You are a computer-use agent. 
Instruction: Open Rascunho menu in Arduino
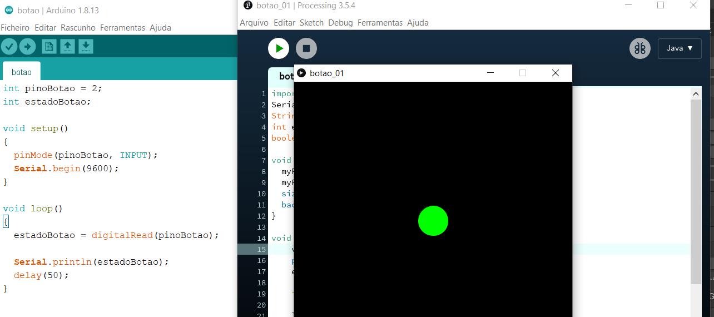pos(78,27)
